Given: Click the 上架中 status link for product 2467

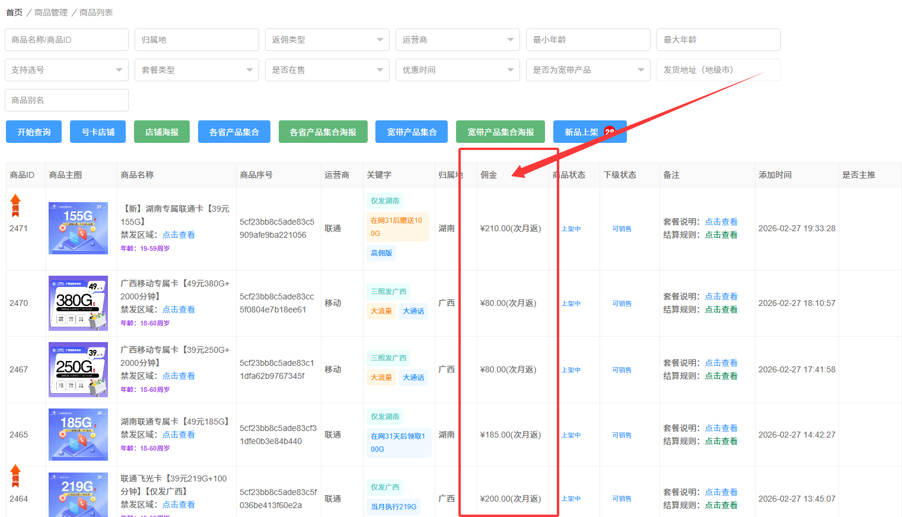Looking at the screenshot, I should (x=570, y=369).
